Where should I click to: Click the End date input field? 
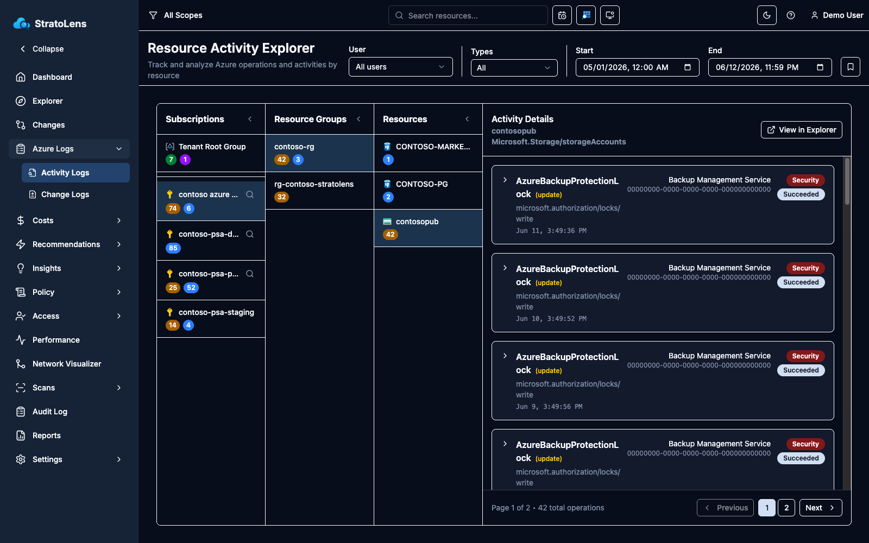click(770, 67)
